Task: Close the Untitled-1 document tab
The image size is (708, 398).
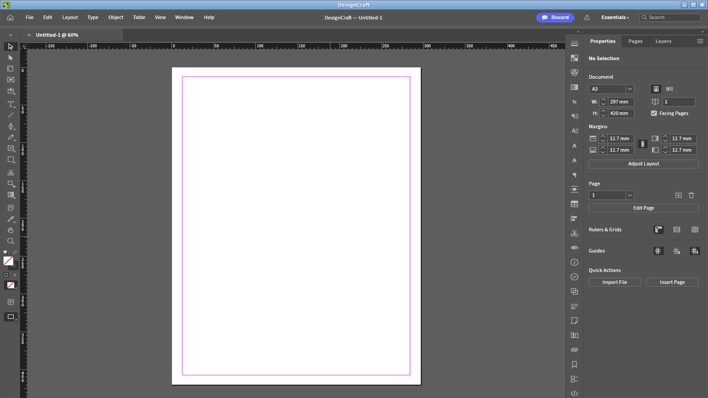Action: pyautogui.click(x=29, y=35)
